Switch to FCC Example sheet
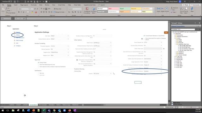202x113 pixels. point(43,105)
